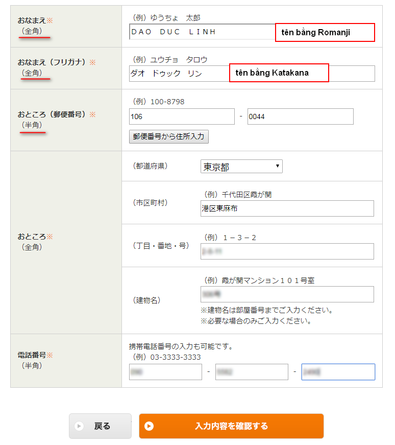Select the 市区町村 field with 港区東麻布

point(287,209)
